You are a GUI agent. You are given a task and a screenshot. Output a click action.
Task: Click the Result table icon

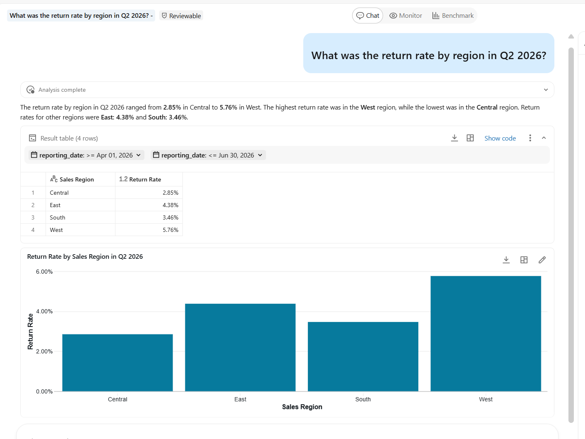pos(32,138)
